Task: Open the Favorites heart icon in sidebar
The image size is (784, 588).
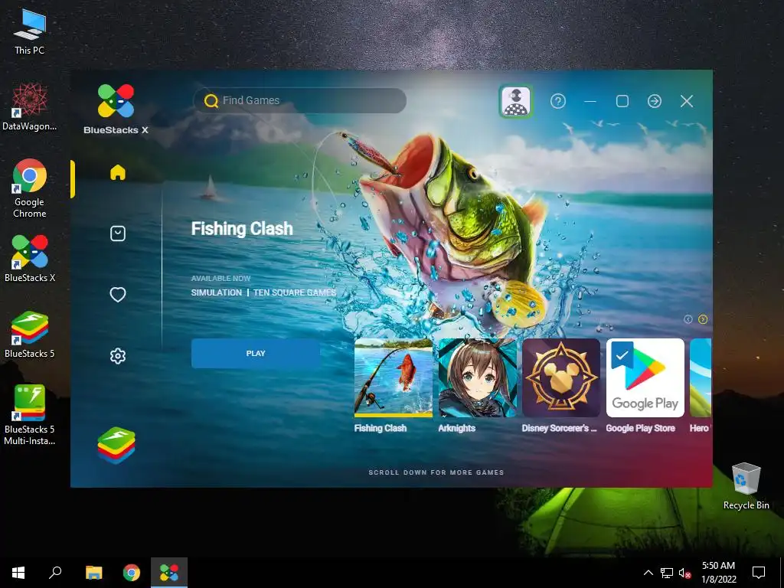Action: pyautogui.click(x=117, y=295)
